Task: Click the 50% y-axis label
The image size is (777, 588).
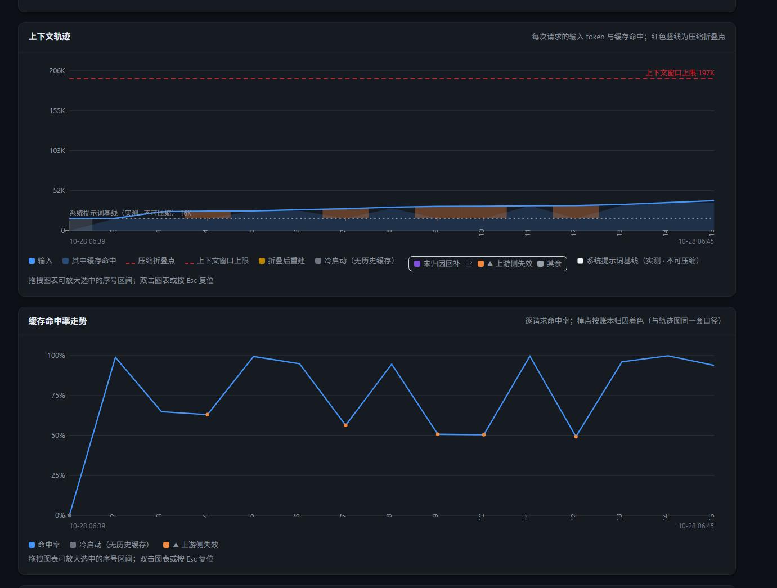Action: [58, 436]
